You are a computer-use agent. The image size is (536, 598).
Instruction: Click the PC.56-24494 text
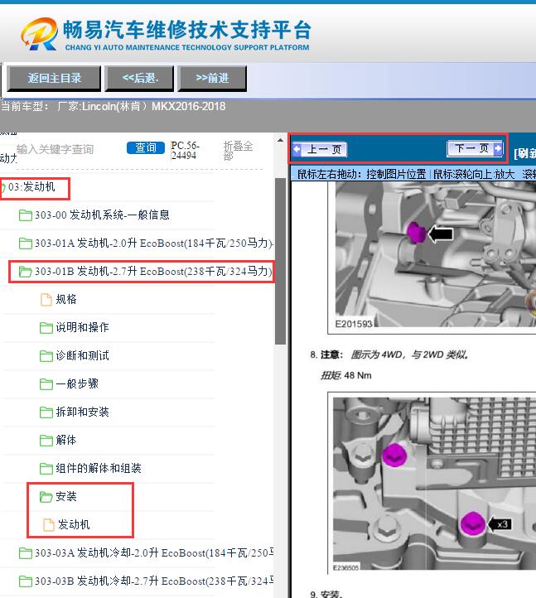(x=185, y=151)
